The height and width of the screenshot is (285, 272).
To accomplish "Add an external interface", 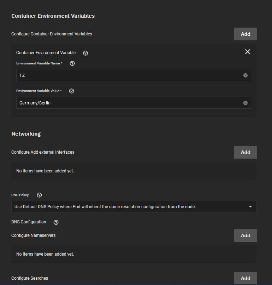I will 246,152.
